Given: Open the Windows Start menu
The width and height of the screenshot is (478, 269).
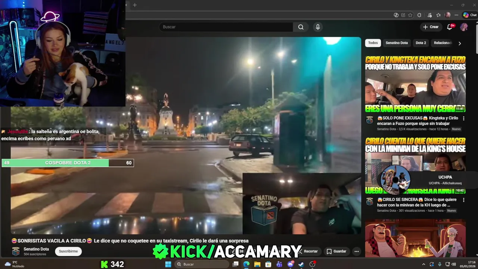Looking at the screenshot, I should 168,264.
